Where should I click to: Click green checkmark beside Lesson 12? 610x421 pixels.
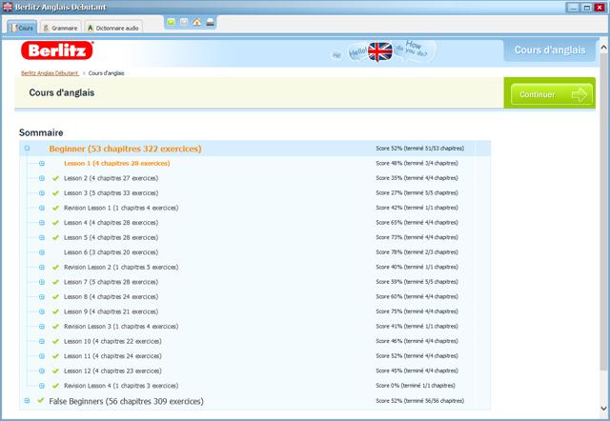(55, 371)
